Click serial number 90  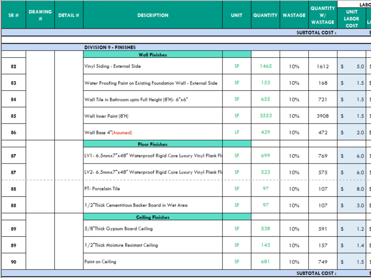(x=13, y=262)
